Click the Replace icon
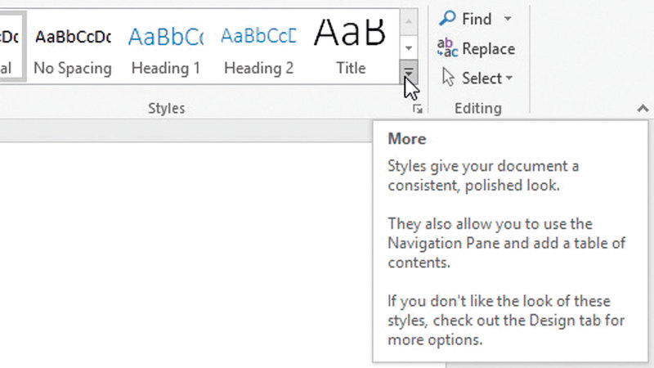This screenshot has width=654, height=368. coord(448,48)
